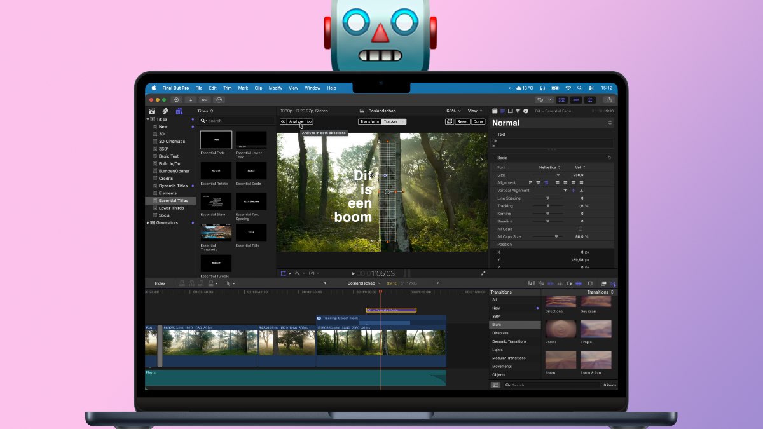This screenshot has width=763, height=429.
Task: Click the Spotlight search icon in menu bar
Action: 580,88
